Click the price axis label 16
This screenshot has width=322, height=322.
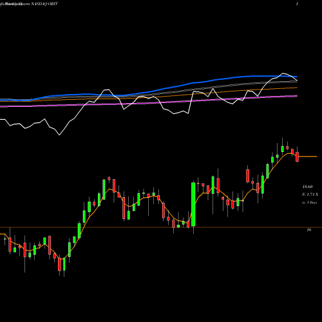click(x=308, y=230)
